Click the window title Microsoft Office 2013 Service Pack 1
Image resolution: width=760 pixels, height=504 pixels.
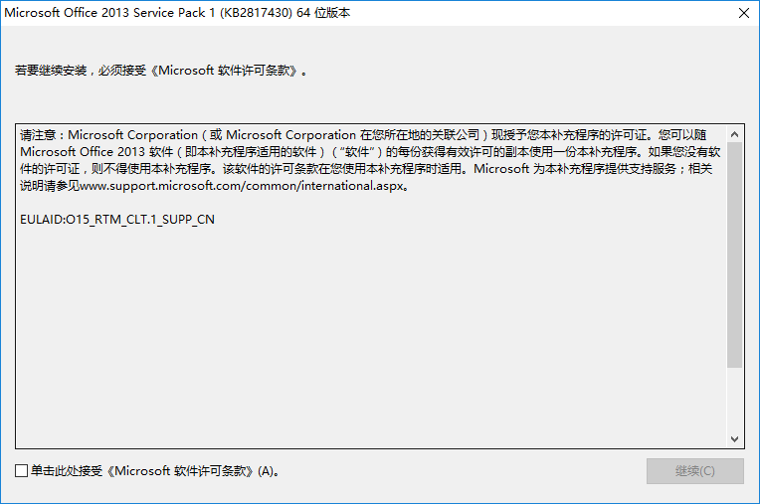click(109, 13)
